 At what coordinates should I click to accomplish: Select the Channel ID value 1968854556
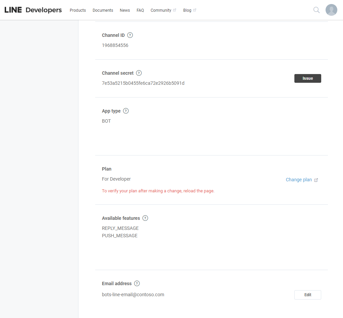pos(115,45)
